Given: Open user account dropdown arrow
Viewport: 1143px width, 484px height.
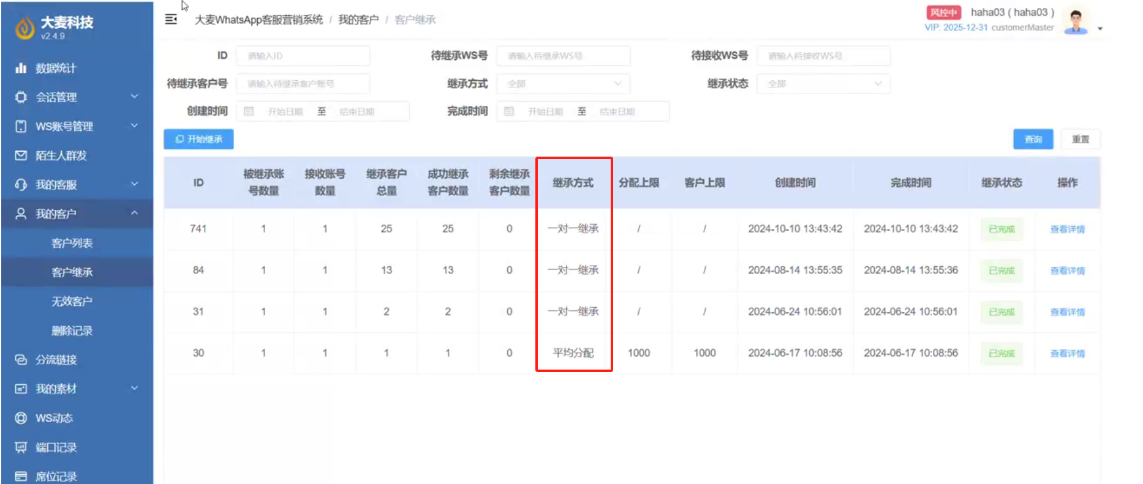Looking at the screenshot, I should pyautogui.click(x=1100, y=28).
